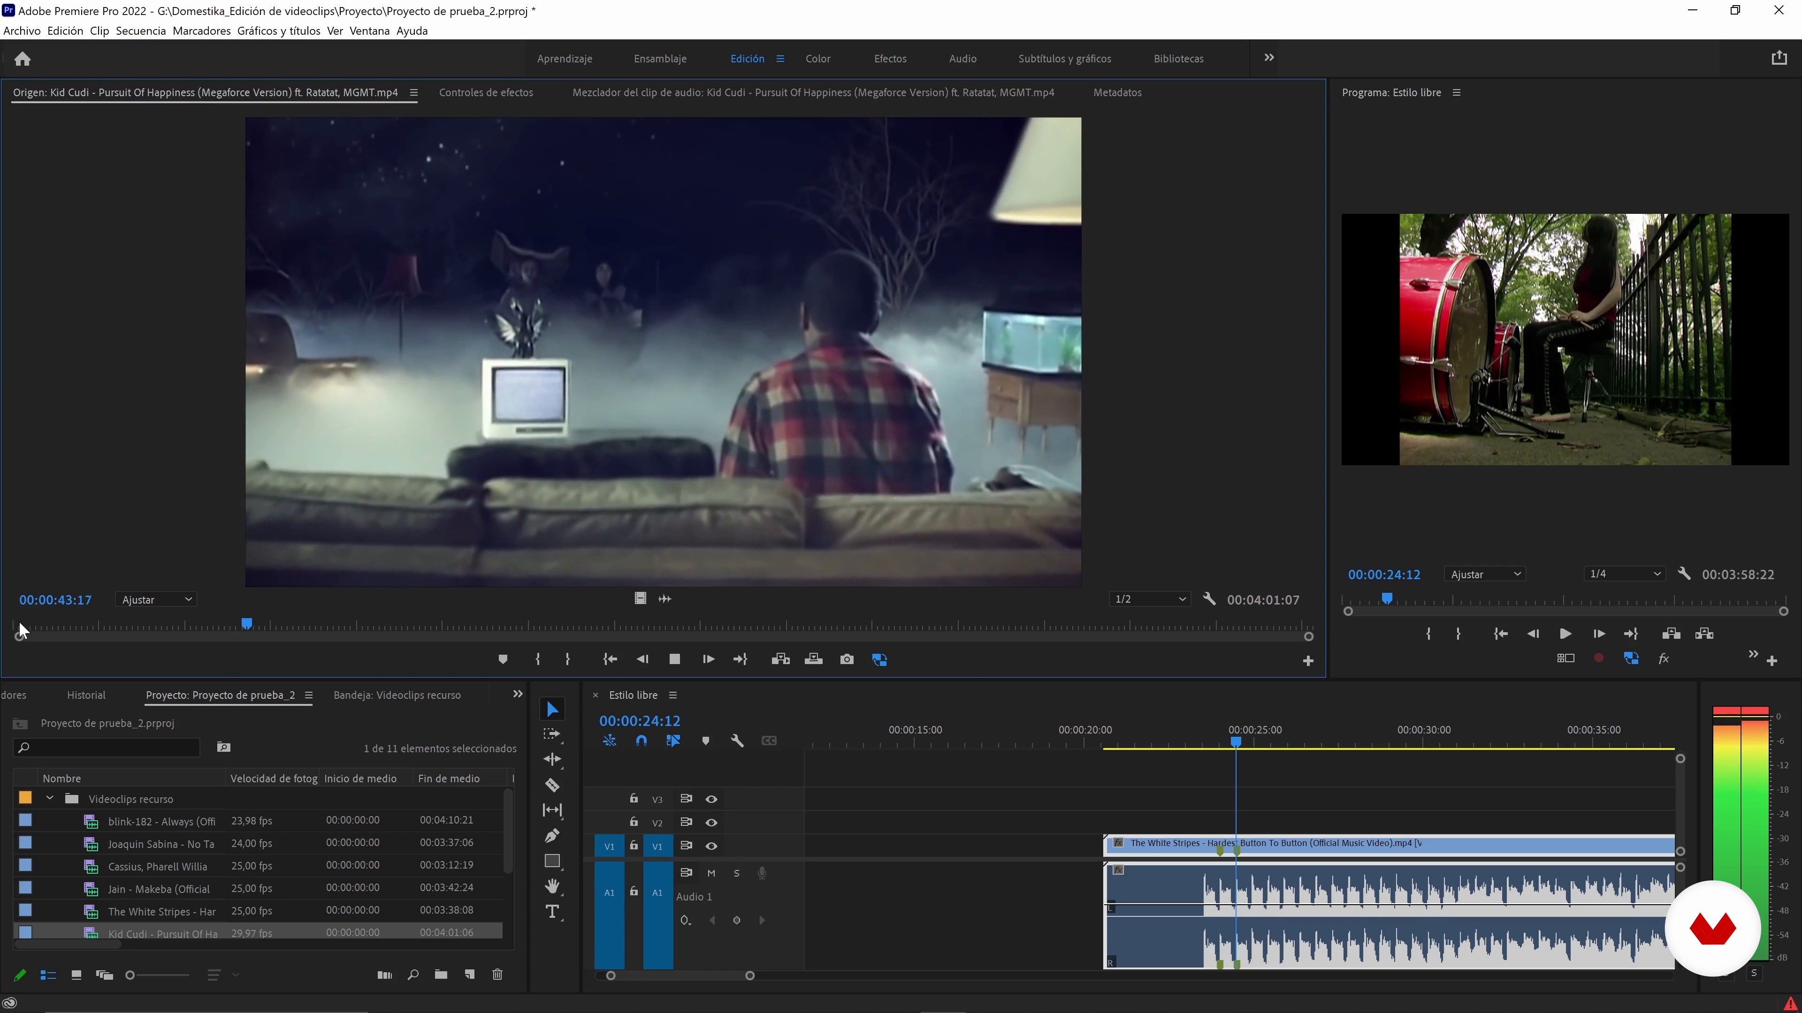The width and height of the screenshot is (1802, 1013).
Task: Select the Type tool
Action: tap(552, 912)
